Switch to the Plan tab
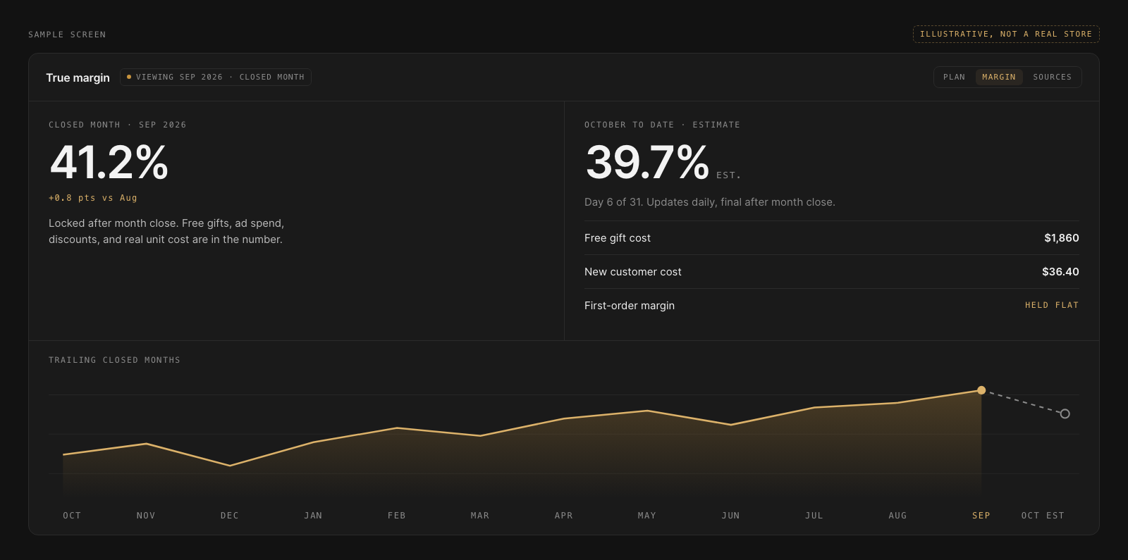This screenshot has width=1128, height=560. click(954, 77)
